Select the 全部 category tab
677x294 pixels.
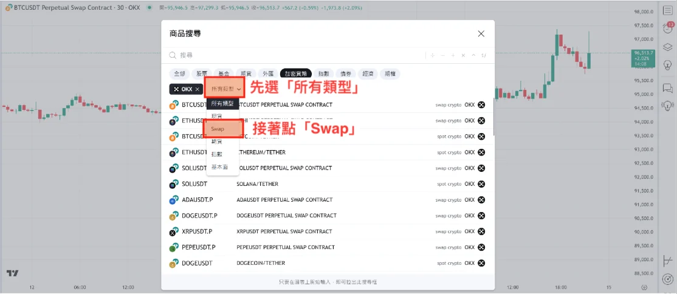point(179,74)
